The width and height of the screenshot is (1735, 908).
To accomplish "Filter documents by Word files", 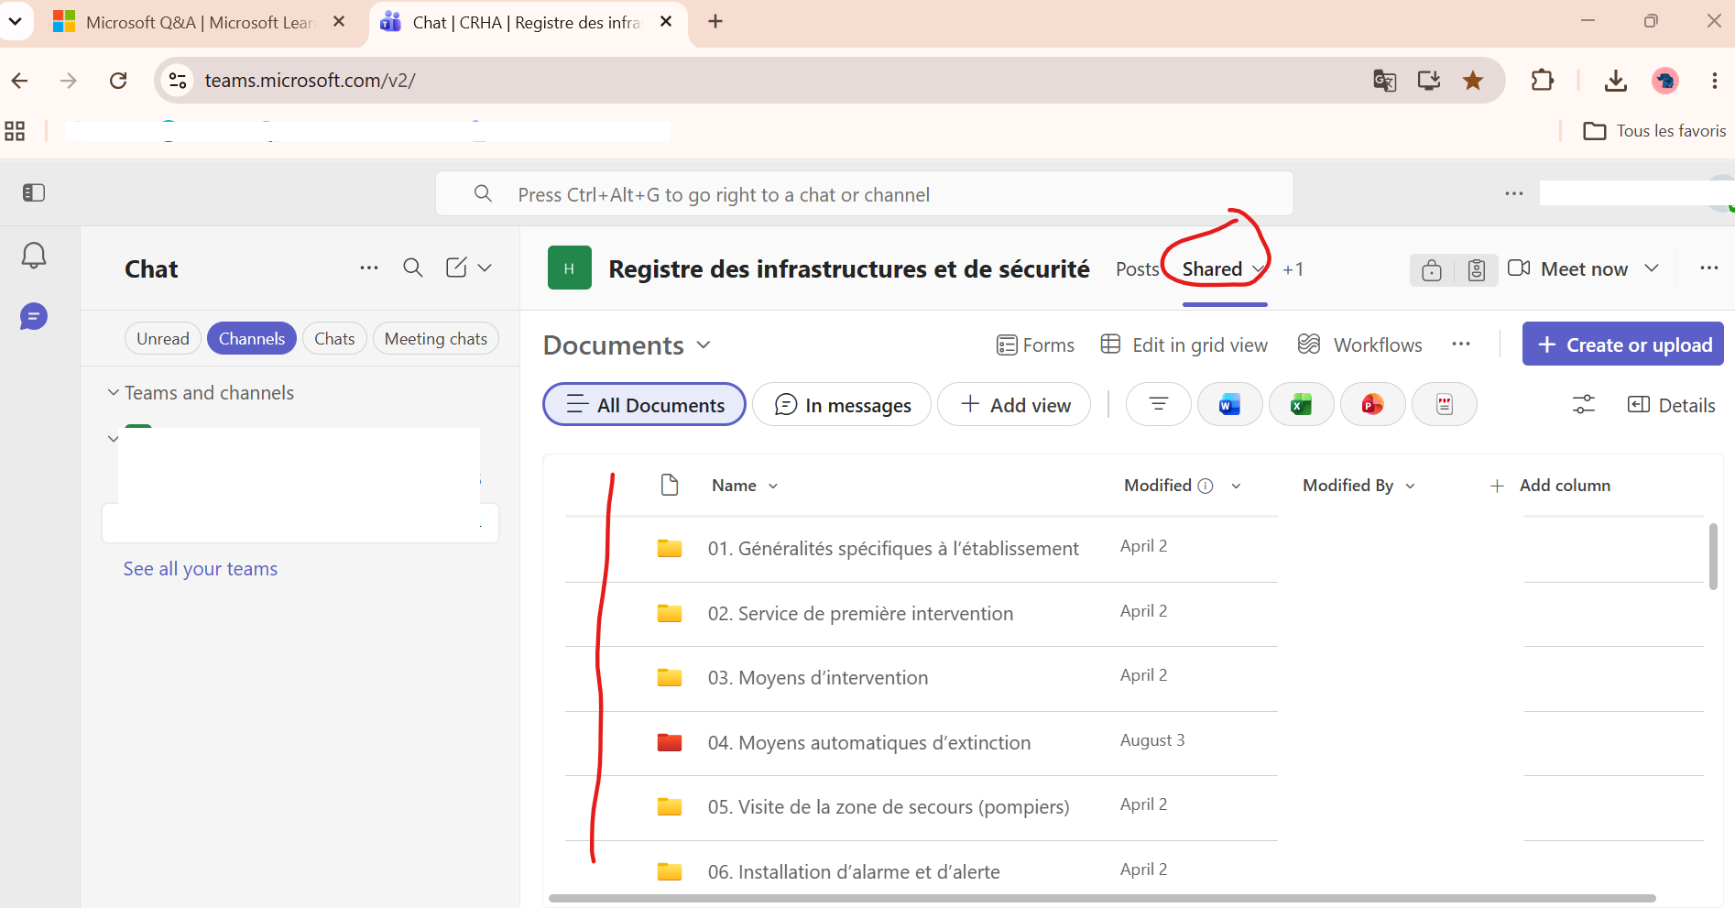I will point(1229,404).
